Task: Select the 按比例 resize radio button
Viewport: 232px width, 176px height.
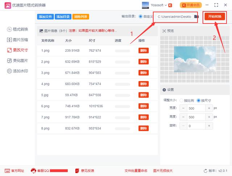Action: point(181,100)
